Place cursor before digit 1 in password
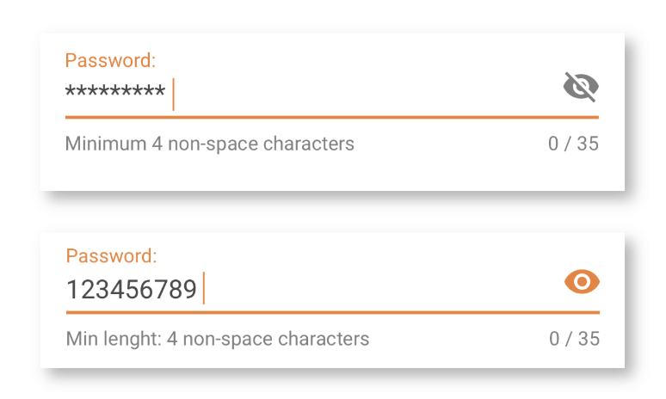 coord(66,290)
